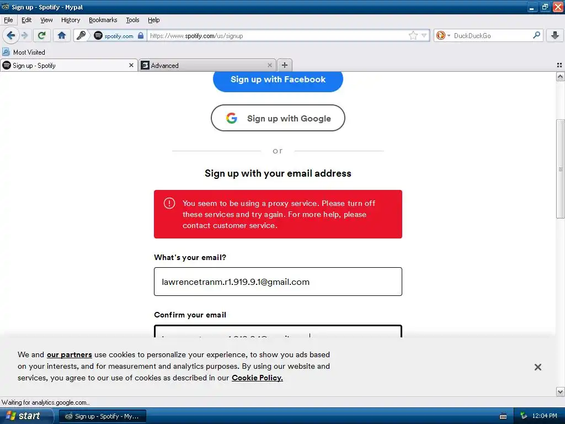
Task: Open the Help menu
Action: tap(153, 20)
